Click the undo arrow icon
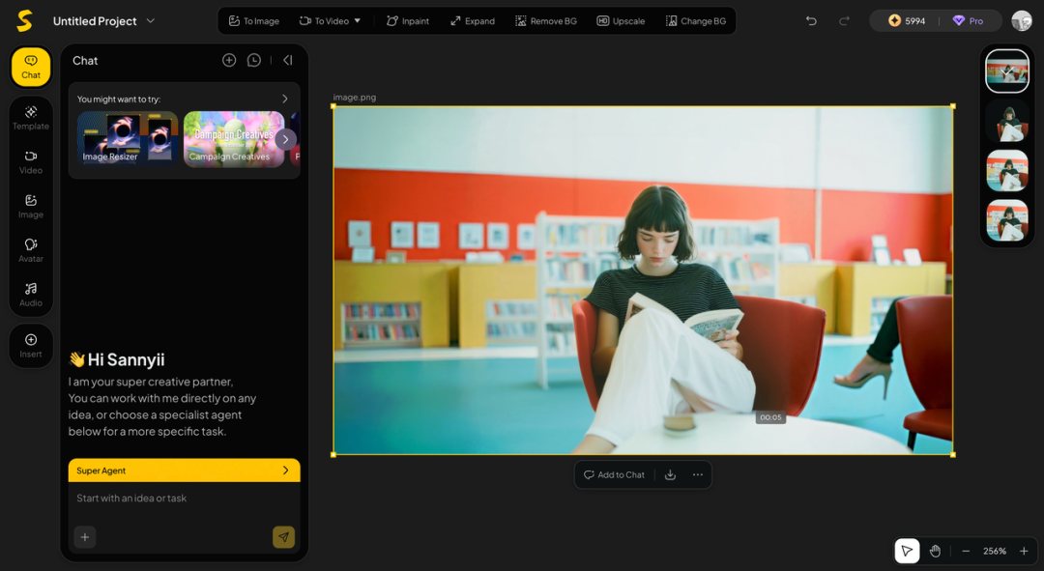 (x=811, y=21)
